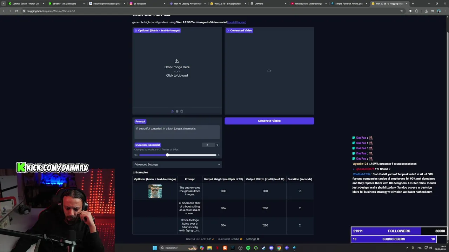Open Spotify from the taskbar

point(248,248)
